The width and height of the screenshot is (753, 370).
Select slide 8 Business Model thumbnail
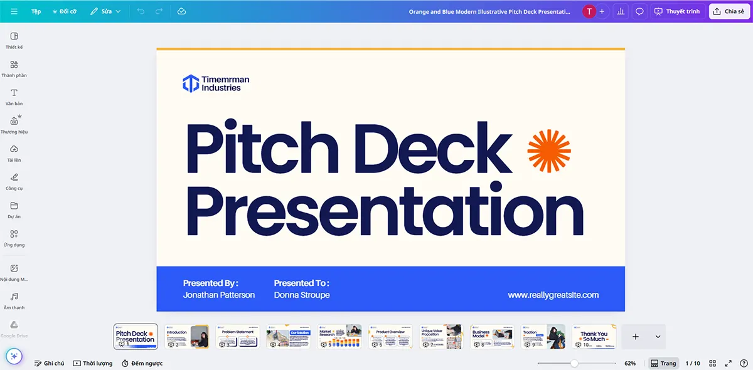click(492, 337)
